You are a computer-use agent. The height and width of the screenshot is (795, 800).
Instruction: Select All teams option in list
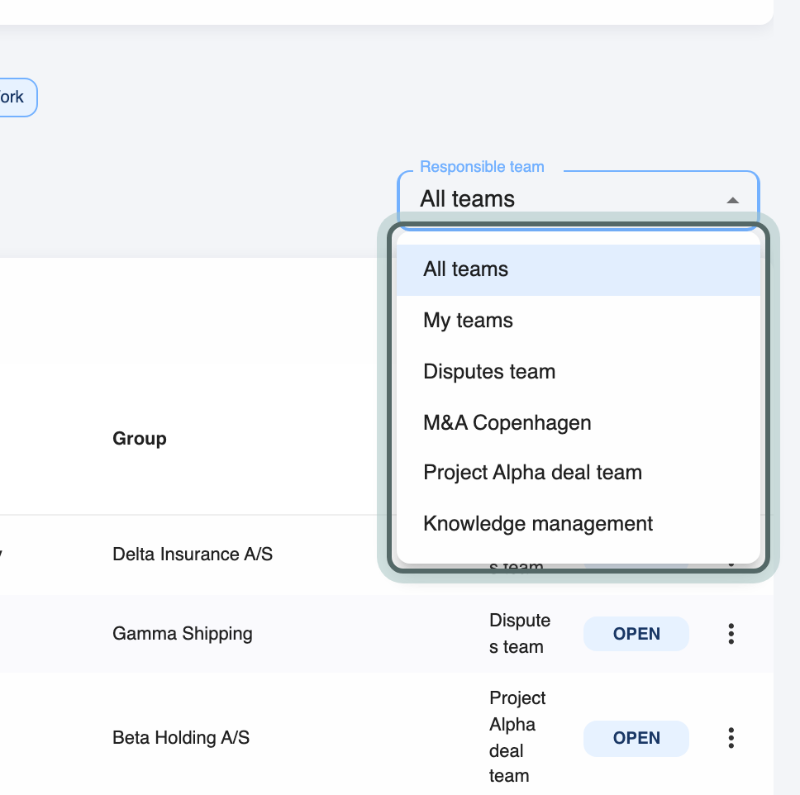[x=578, y=270]
